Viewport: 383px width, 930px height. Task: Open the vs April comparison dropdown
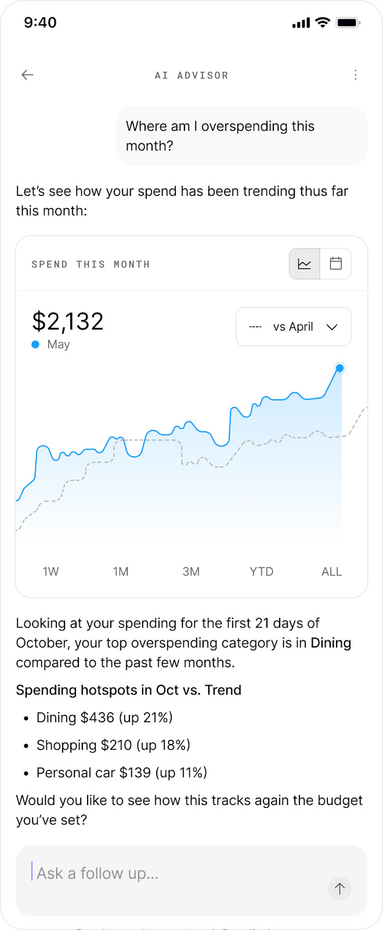click(293, 327)
